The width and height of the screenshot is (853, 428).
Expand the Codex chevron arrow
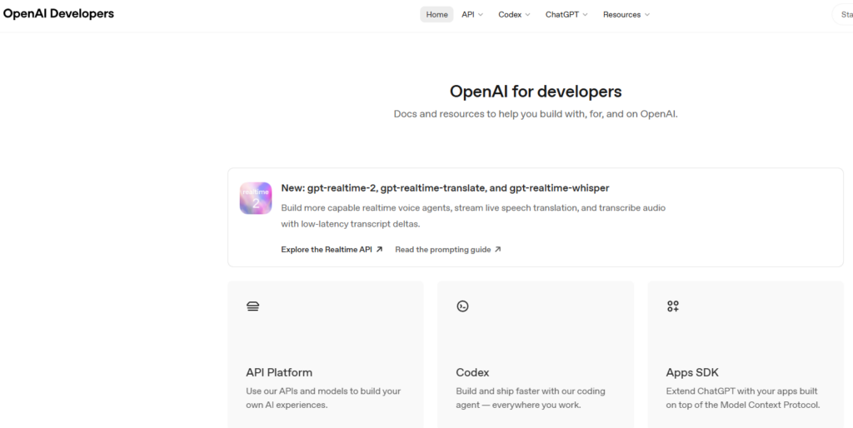tap(527, 15)
